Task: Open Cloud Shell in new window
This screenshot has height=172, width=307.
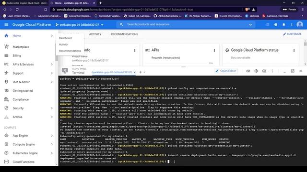Action: pyautogui.click(x=293, y=71)
